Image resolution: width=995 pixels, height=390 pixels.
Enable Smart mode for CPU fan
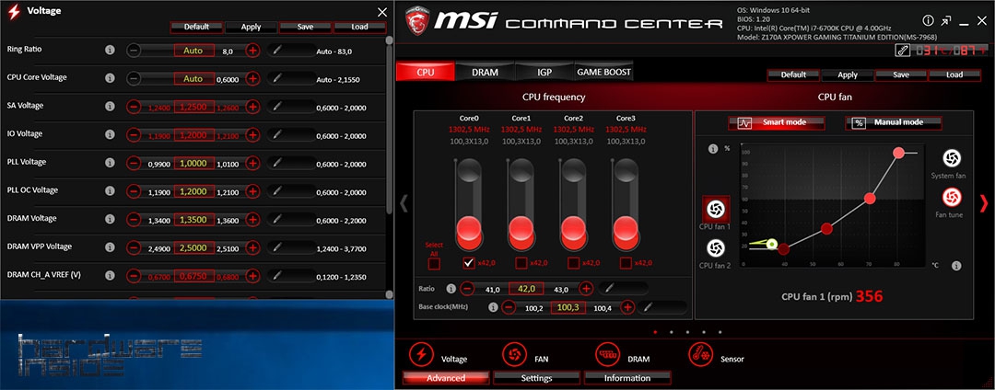[777, 123]
